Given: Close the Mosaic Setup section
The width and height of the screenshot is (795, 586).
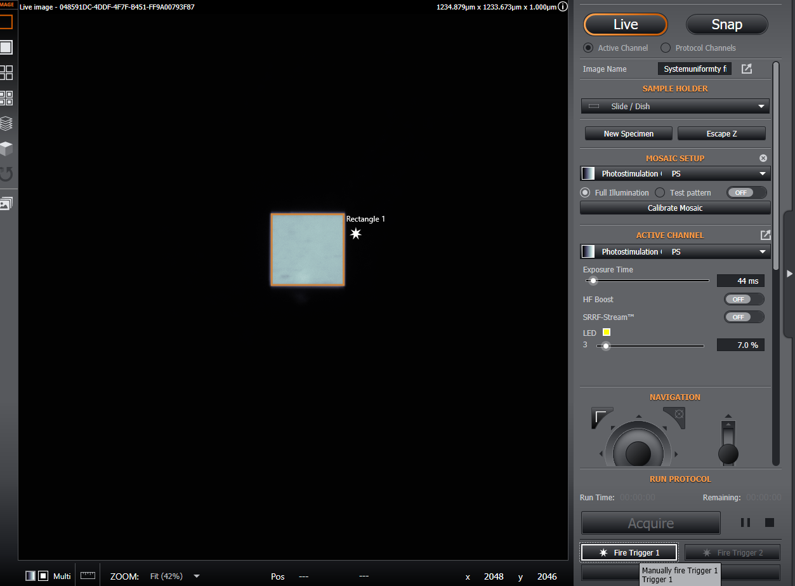Looking at the screenshot, I should tap(763, 158).
